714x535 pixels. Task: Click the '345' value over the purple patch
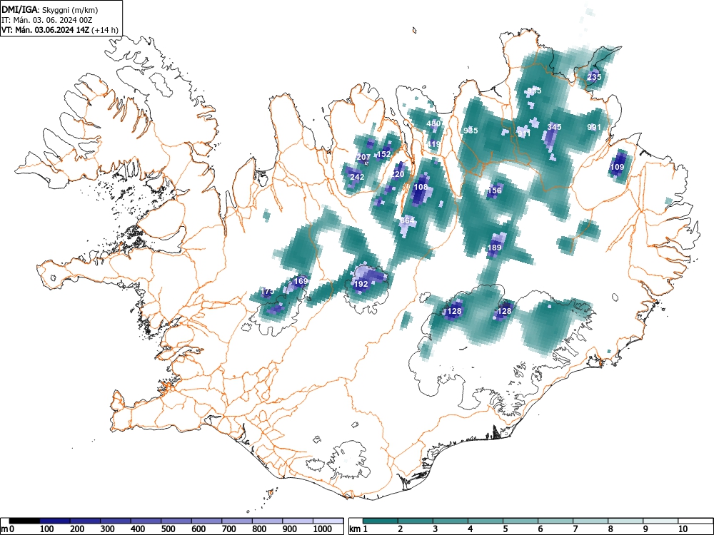[x=554, y=127]
